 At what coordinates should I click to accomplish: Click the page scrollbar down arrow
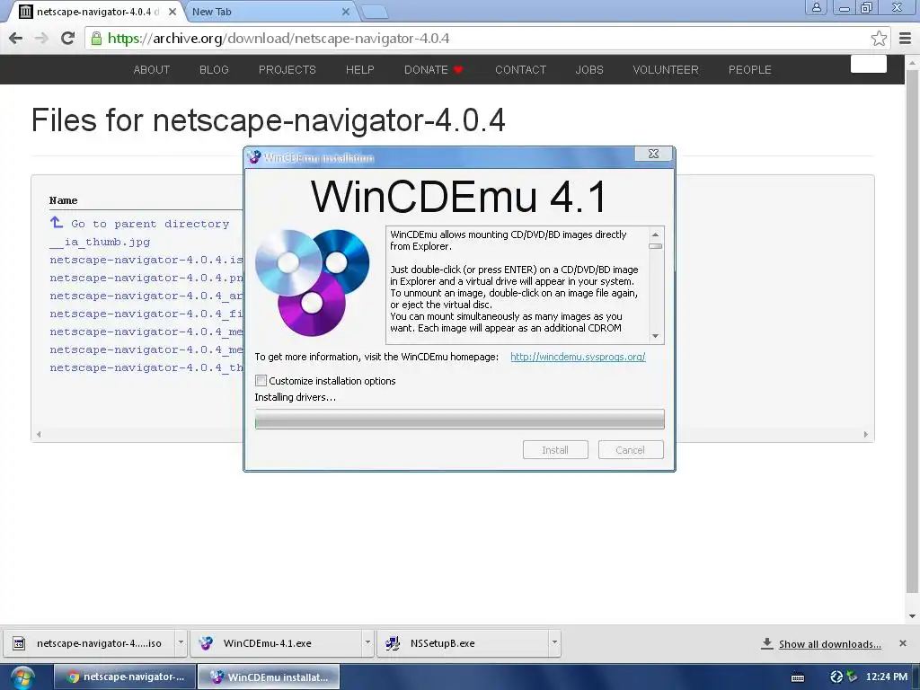(x=913, y=616)
